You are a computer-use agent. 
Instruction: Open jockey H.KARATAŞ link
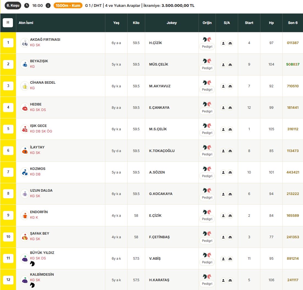(159, 280)
